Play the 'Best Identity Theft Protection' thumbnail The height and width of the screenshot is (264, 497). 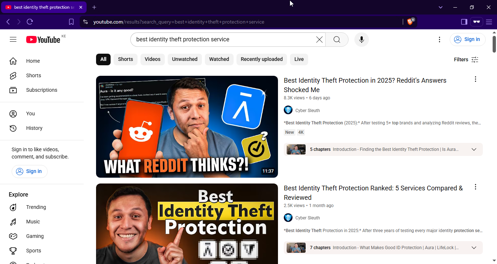[x=187, y=224]
